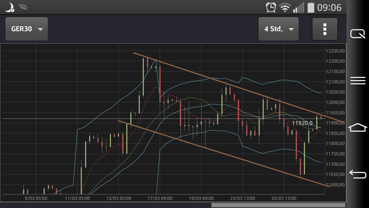The image size is (369, 208).
Task: Tap the zoom magnifier icon on right sidebar
Action: (357, 34)
